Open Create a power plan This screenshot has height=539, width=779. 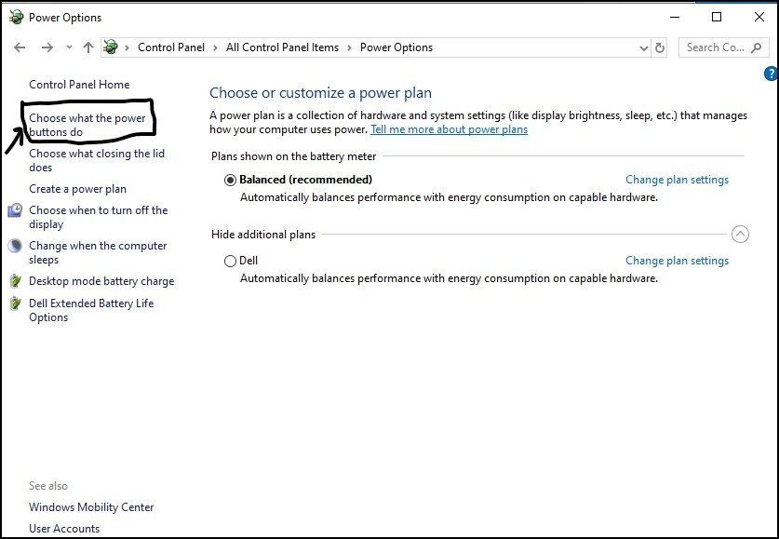77,189
